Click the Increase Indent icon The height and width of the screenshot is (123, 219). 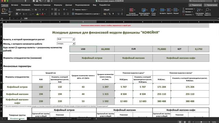(68, 14)
